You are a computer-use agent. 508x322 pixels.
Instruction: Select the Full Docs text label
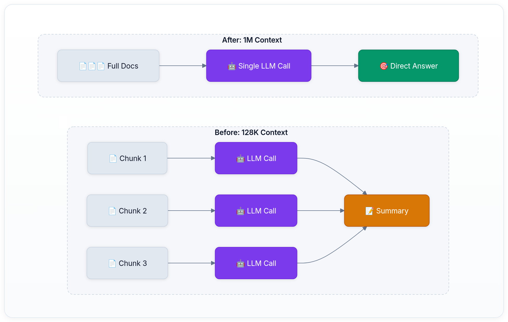tap(123, 66)
